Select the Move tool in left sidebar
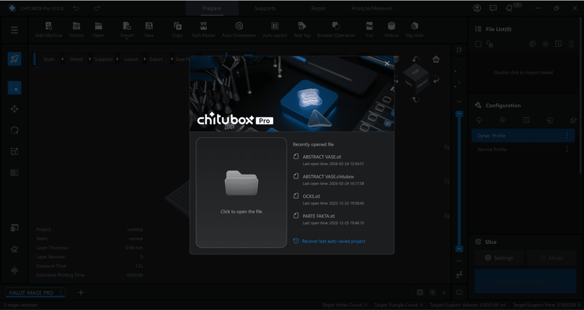Screen dimensions: 584x310 pos(14,109)
